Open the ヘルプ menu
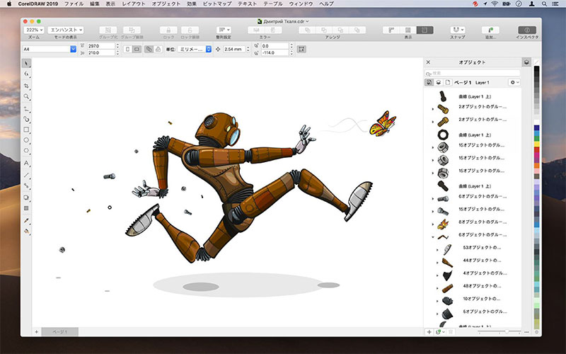 click(x=326, y=4)
